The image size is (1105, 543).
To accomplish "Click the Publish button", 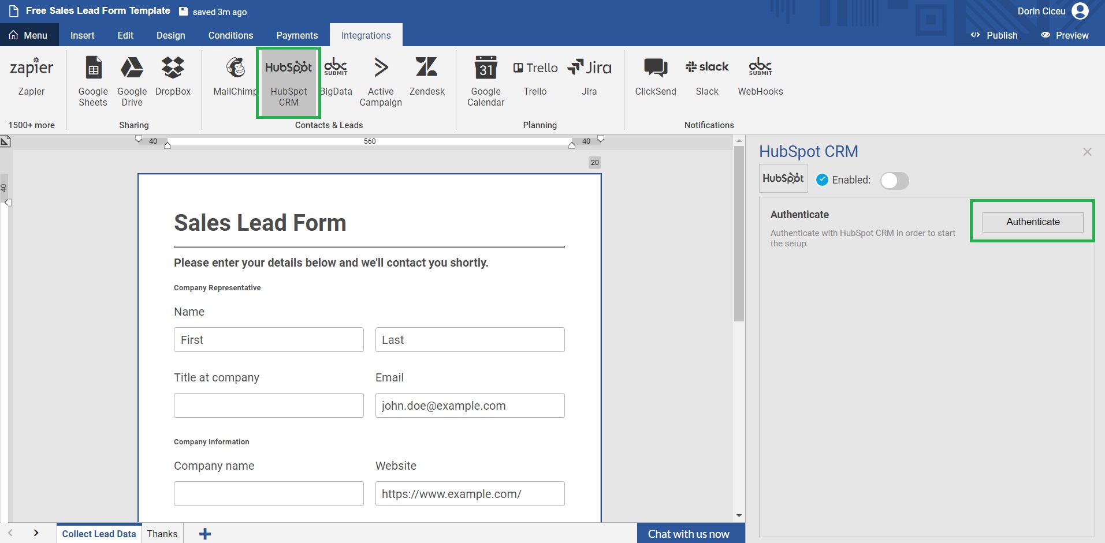I will pos(994,35).
